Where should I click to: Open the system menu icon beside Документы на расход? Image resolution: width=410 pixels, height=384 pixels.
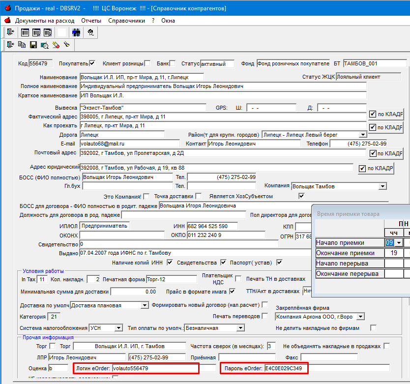8,20
